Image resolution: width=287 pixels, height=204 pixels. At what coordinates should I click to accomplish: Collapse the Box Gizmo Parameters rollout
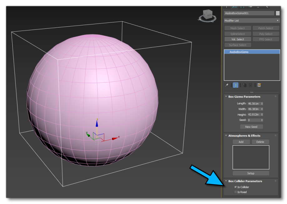225,97
